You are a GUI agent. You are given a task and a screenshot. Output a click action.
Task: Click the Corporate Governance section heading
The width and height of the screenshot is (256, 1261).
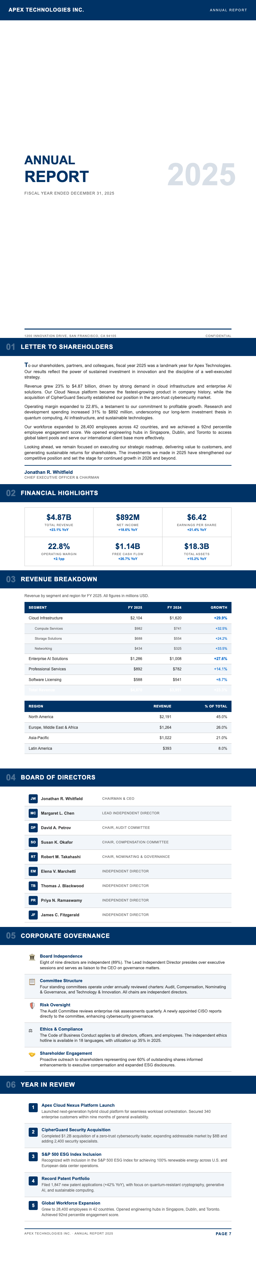click(x=65, y=935)
